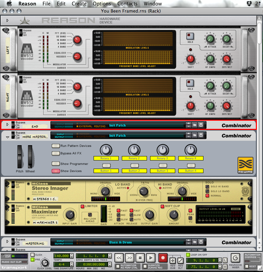This screenshot has height=272, width=263.
Task: Toggle Loop On/Off checkbox
Action: (x=188, y=255)
